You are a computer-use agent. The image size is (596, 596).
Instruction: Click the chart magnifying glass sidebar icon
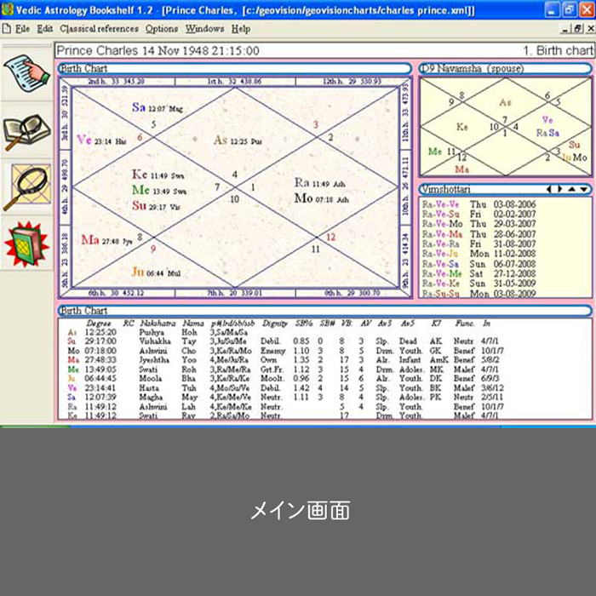[x=27, y=187]
